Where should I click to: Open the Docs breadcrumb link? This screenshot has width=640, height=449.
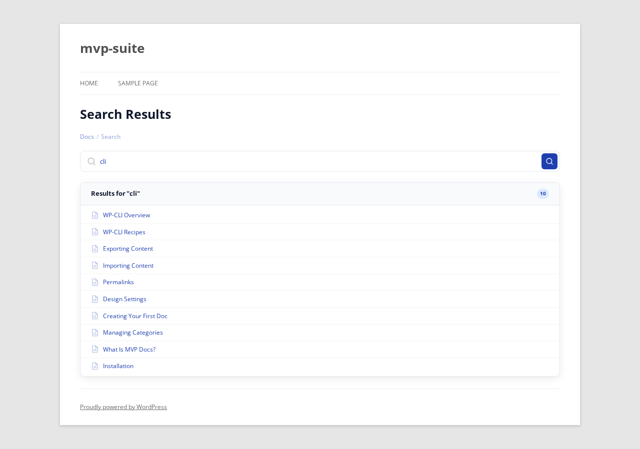86,136
